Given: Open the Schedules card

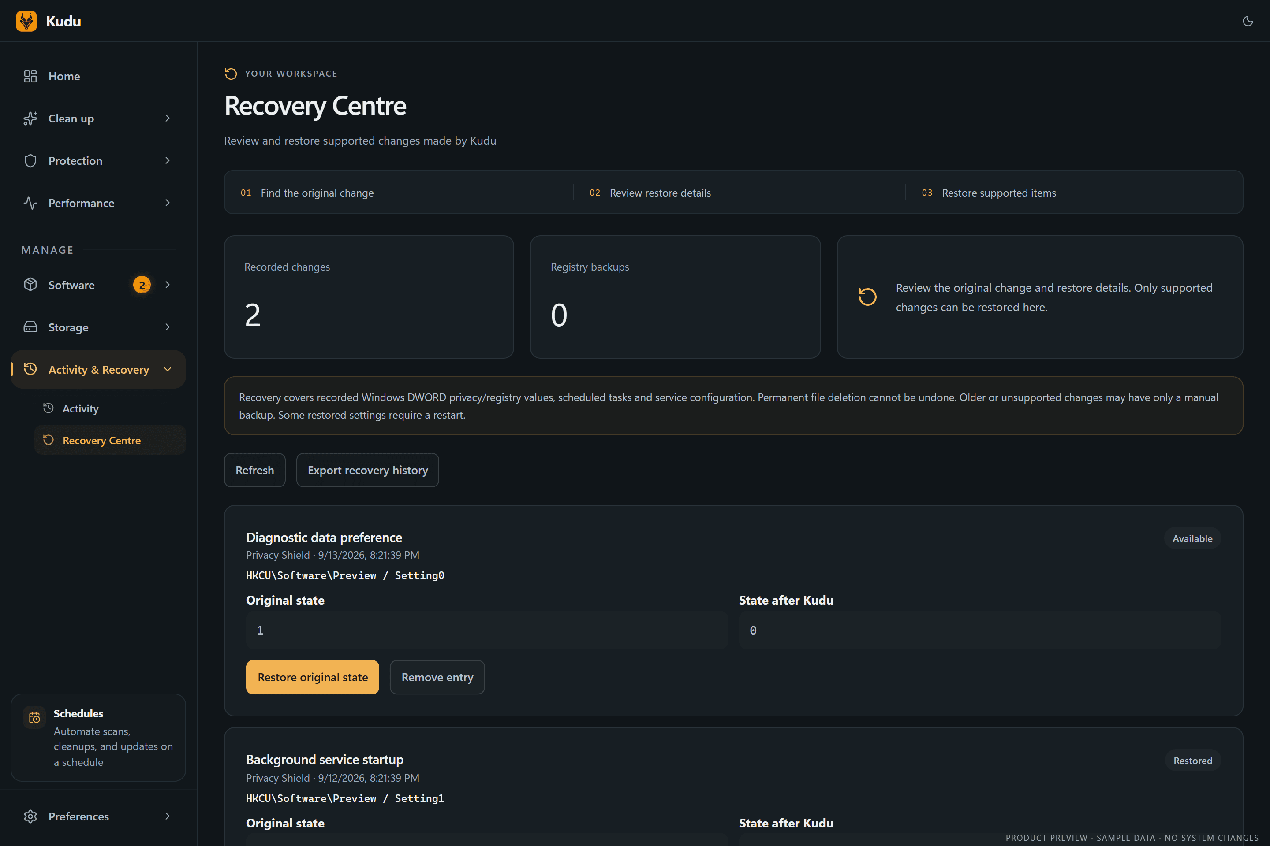Looking at the screenshot, I should click(98, 738).
